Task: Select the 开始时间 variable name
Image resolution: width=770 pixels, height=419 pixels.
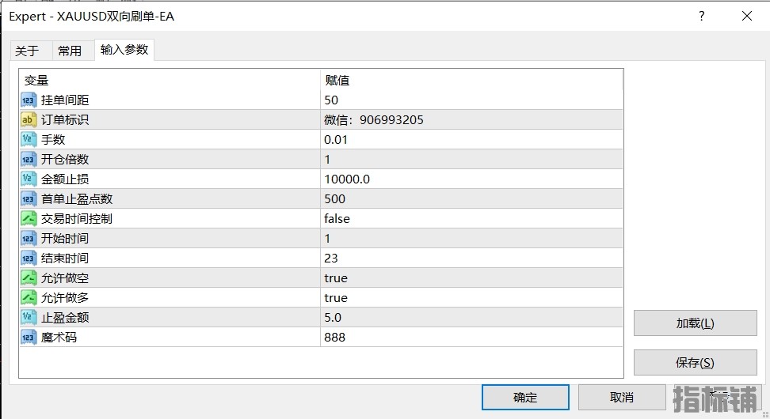Action: tap(65, 238)
